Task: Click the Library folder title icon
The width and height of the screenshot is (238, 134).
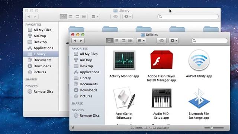Action: tap(115, 11)
